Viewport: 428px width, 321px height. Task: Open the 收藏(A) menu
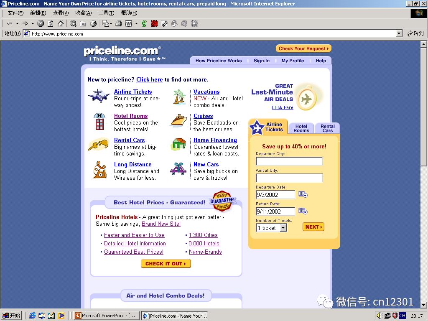click(x=83, y=13)
